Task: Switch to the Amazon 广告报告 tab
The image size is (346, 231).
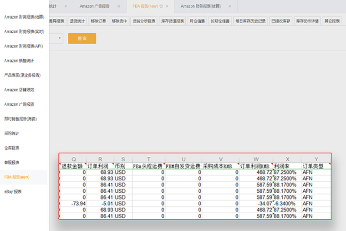Action: 94,6
